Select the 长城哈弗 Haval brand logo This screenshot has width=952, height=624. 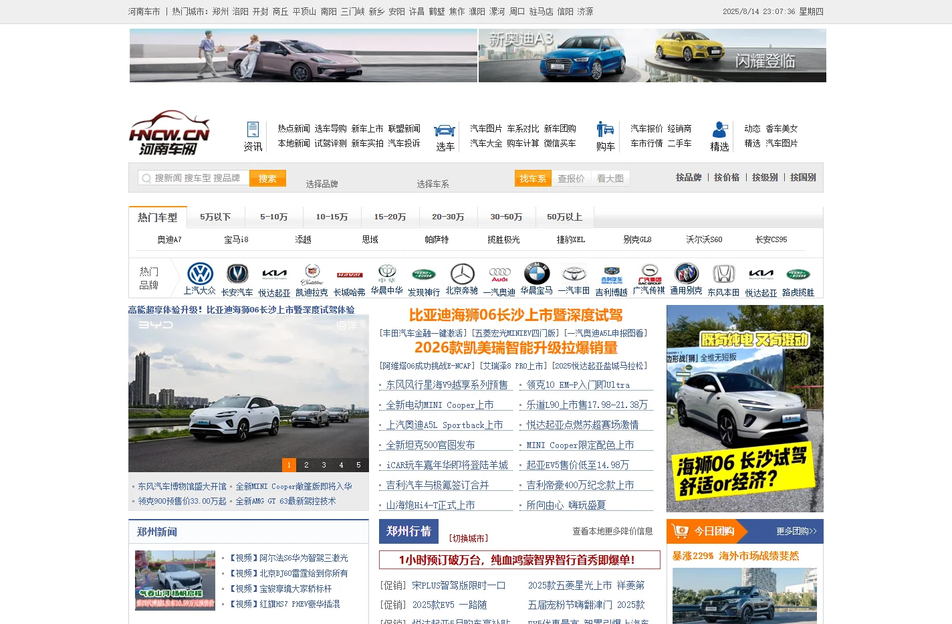pos(350,275)
